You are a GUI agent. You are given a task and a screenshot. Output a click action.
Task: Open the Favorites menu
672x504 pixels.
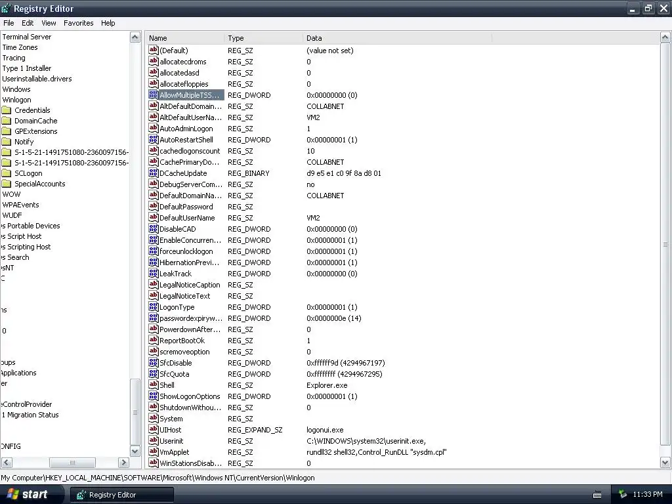pos(79,23)
